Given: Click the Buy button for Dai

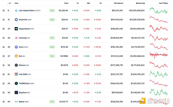Looking at the screenshot, I should tap(52, 56).
